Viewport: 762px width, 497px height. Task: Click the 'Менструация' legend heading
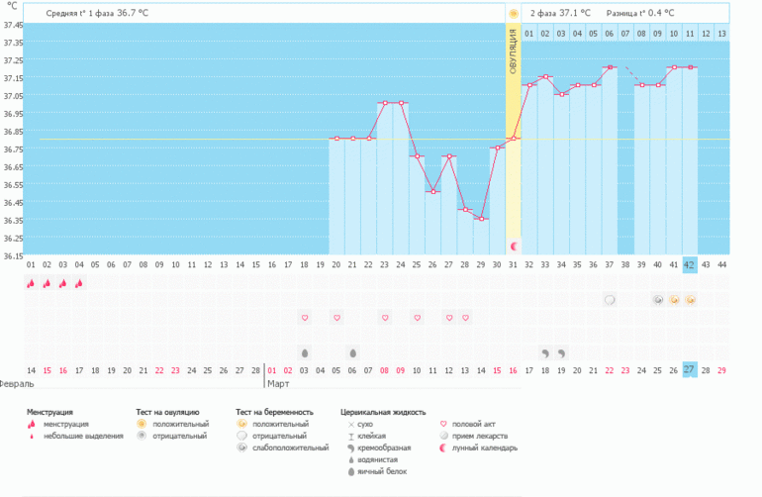[49, 413]
